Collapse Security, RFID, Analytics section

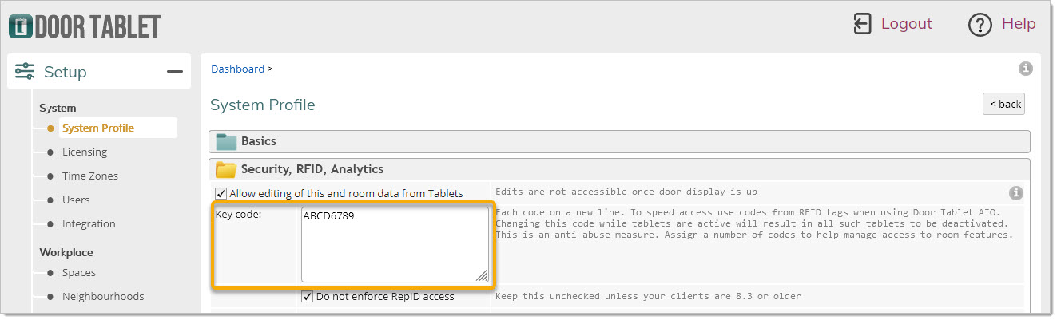point(619,169)
